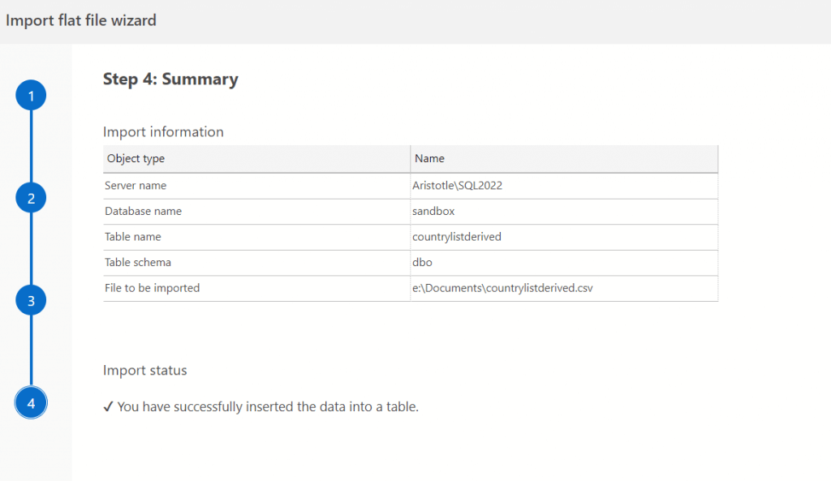Select the Database name row label
Image resolution: width=831 pixels, height=481 pixels.
(143, 211)
